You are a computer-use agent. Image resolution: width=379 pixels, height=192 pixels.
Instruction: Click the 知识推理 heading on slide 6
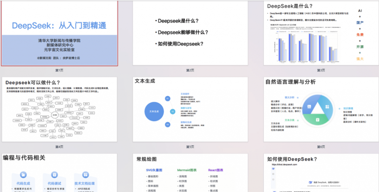[349, 108]
